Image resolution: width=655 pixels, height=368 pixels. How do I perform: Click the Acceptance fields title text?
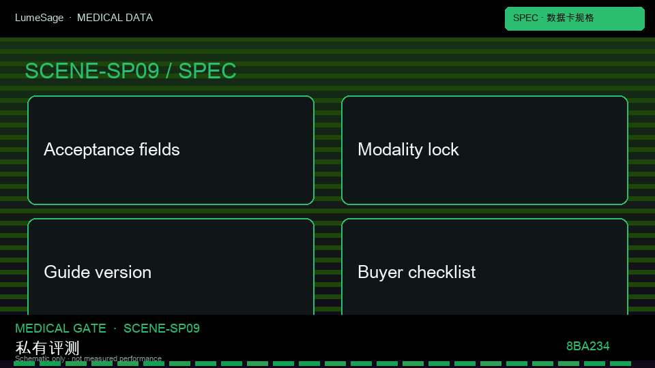coord(111,149)
